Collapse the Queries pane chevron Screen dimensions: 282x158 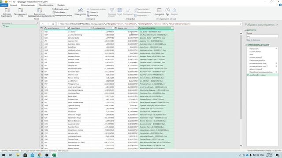click(37, 23)
